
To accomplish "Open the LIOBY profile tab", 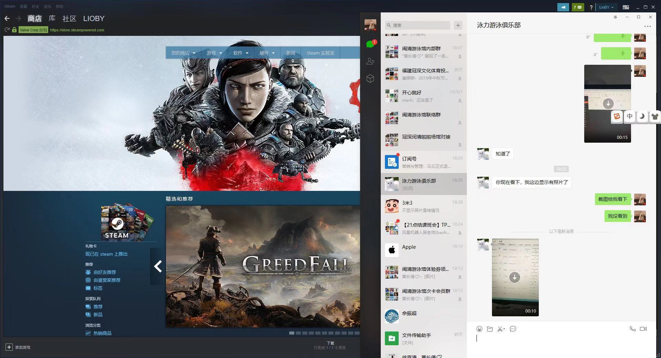I will click(94, 18).
